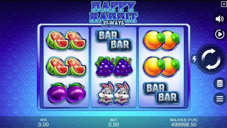
Task: Start autoplay with the circular play icon
Action: pos(220,34)
